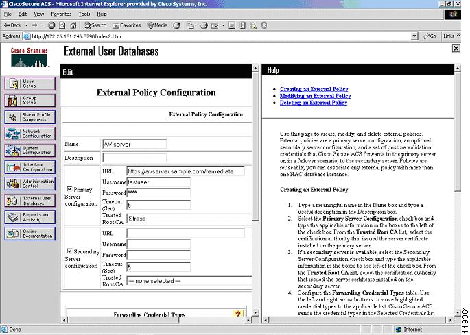The image size is (470, 335).
Task: Click the secondary server URL field
Action: tap(185, 233)
